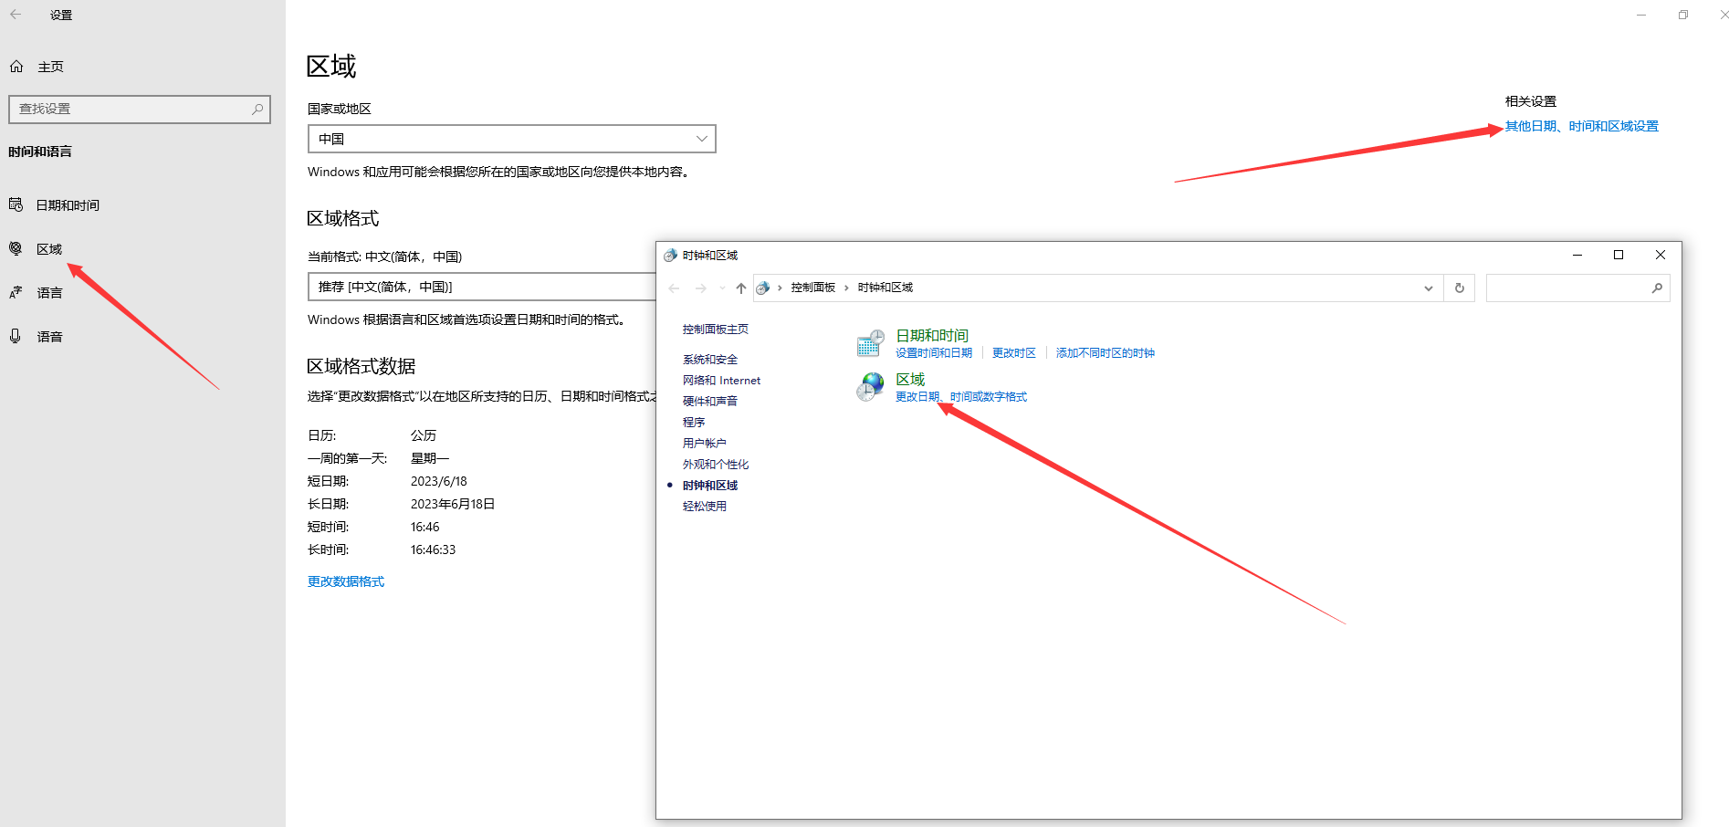Open 日期和时间 in Settings sidebar
Screen dimensions: 1729x827
(x=55, y=205)
